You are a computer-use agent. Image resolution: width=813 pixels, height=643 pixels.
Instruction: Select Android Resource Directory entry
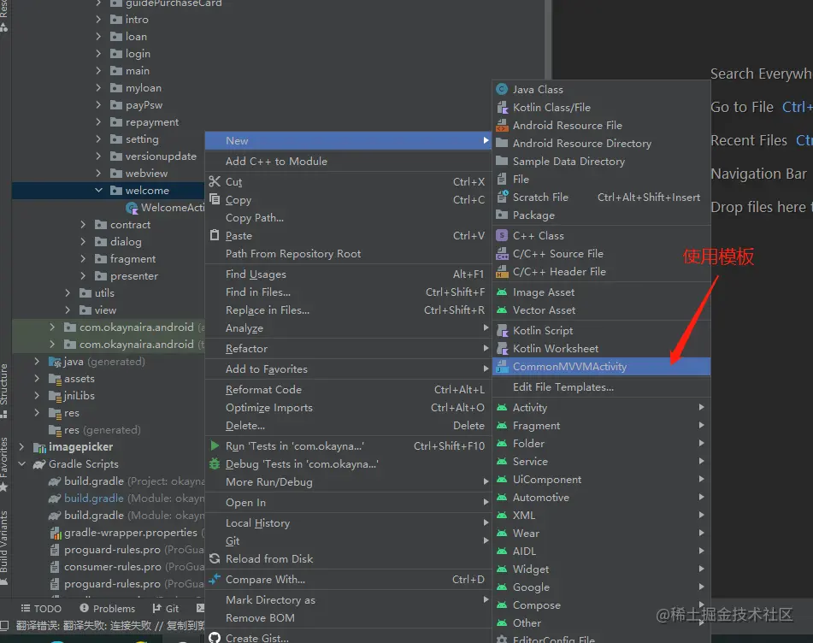click(602, 143)
